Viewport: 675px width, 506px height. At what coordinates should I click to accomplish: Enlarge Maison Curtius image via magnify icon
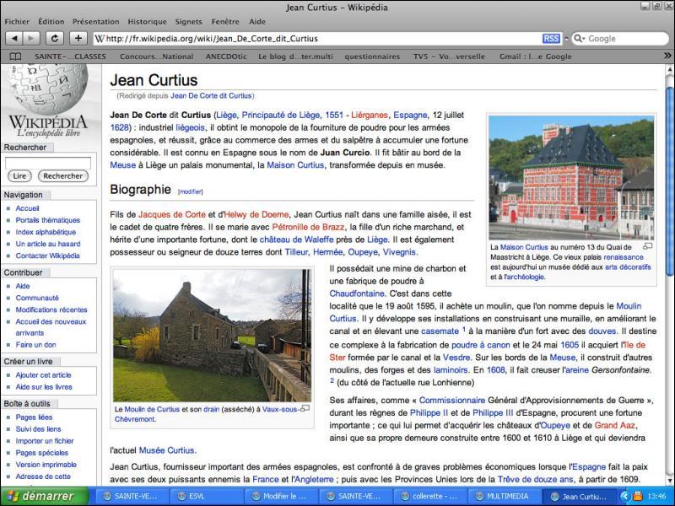click(647, 246)
